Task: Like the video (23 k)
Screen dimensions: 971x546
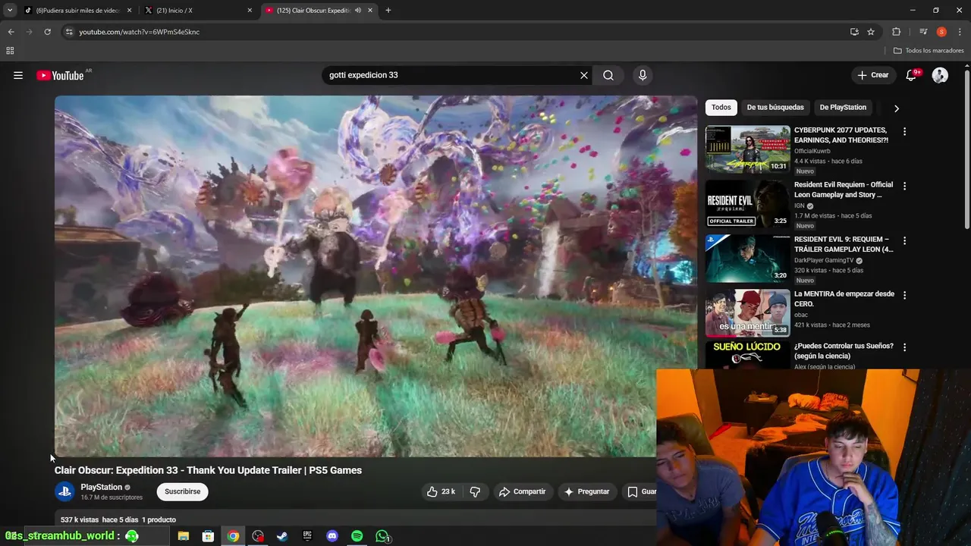Action: click(x=441, y=491)
